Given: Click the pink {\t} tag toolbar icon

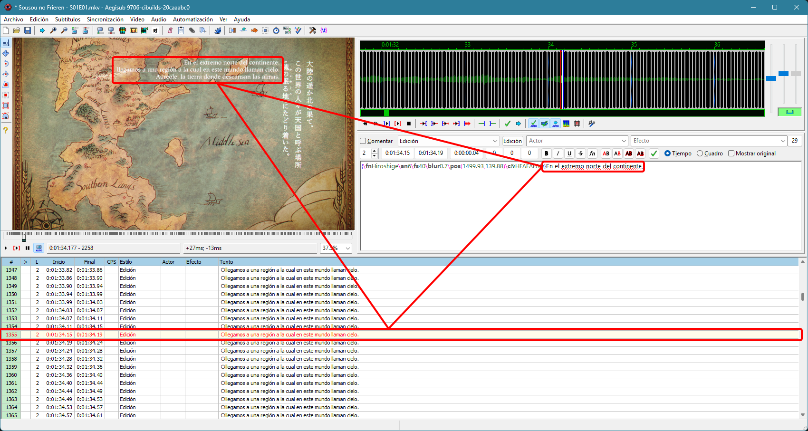Looking at the screenshot, I should click(x=324, y=30).
